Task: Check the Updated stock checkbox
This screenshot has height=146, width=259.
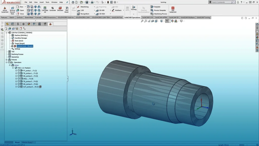Action: [12, 46]
